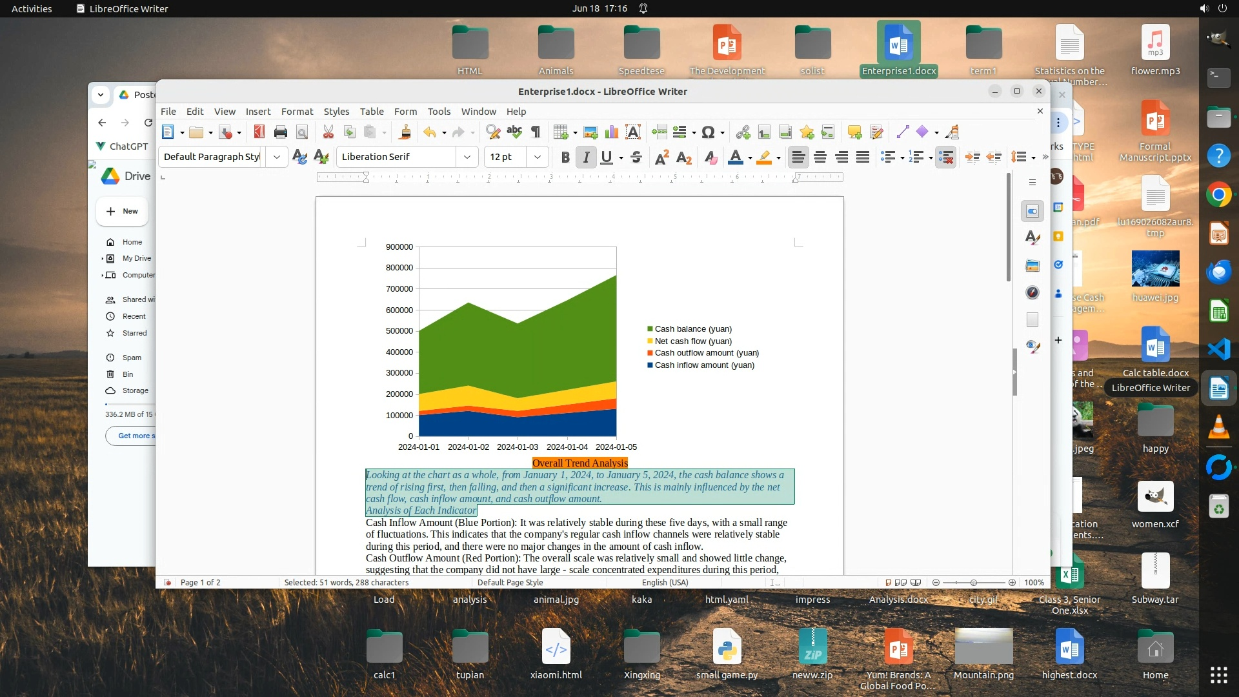Click the Strikethrough formatting icon
The image size is (1239, 697).
tap(636, 157)
